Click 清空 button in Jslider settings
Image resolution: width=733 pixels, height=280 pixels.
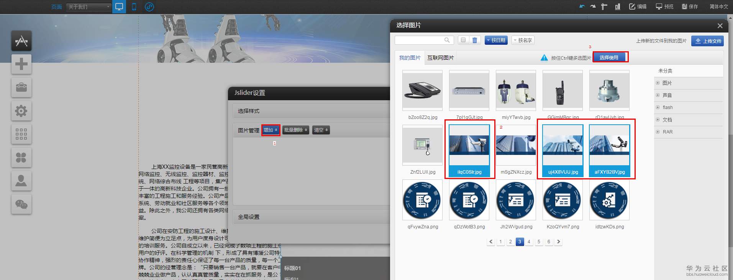click(x=321, y=130)
